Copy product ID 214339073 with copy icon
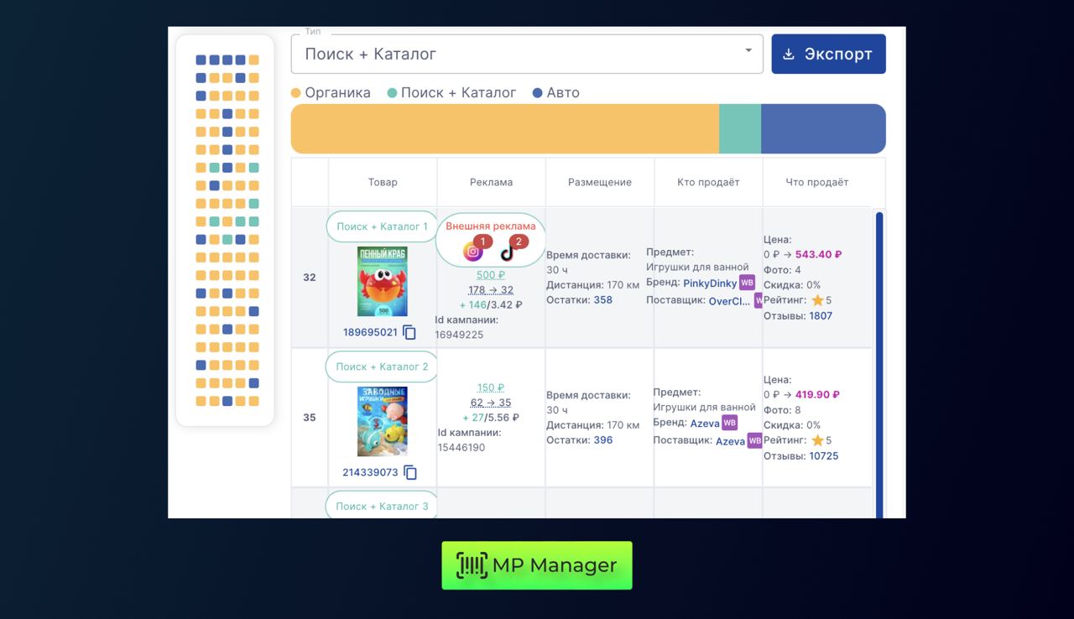 point(409,472)
